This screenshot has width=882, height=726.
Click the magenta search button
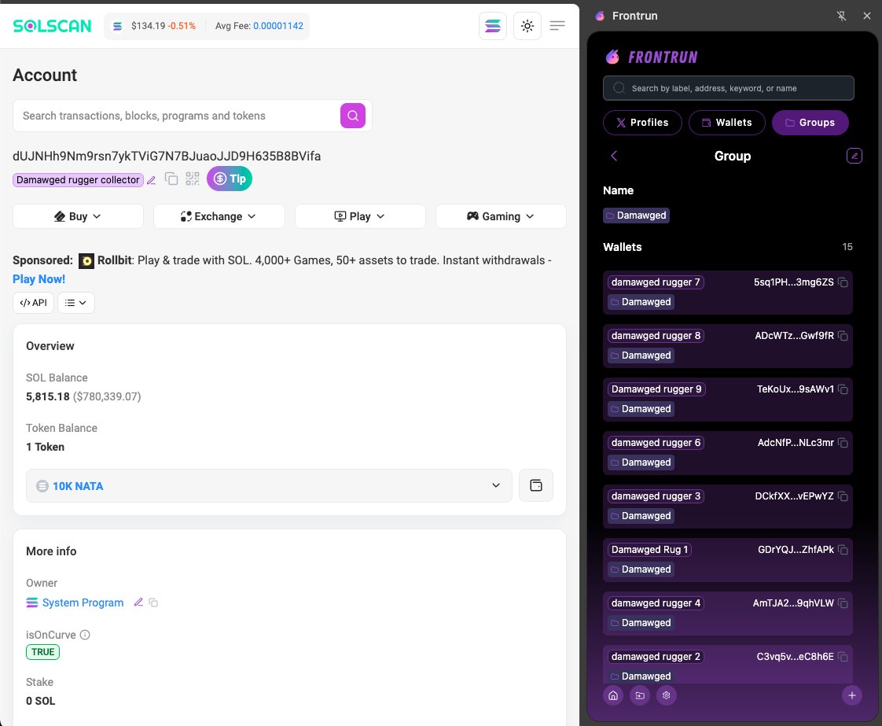(x=353, y=116)
